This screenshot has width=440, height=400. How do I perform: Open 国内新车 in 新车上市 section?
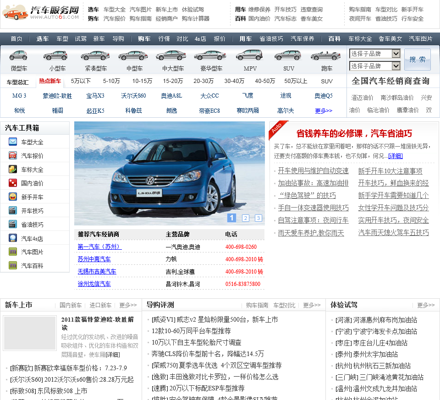[71, 305]
